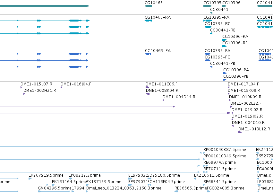This screenshot has height=193, width=273.
Task: Click EST label EK216611.5prime
Action: pyautogui.click(x=211, y=175)
